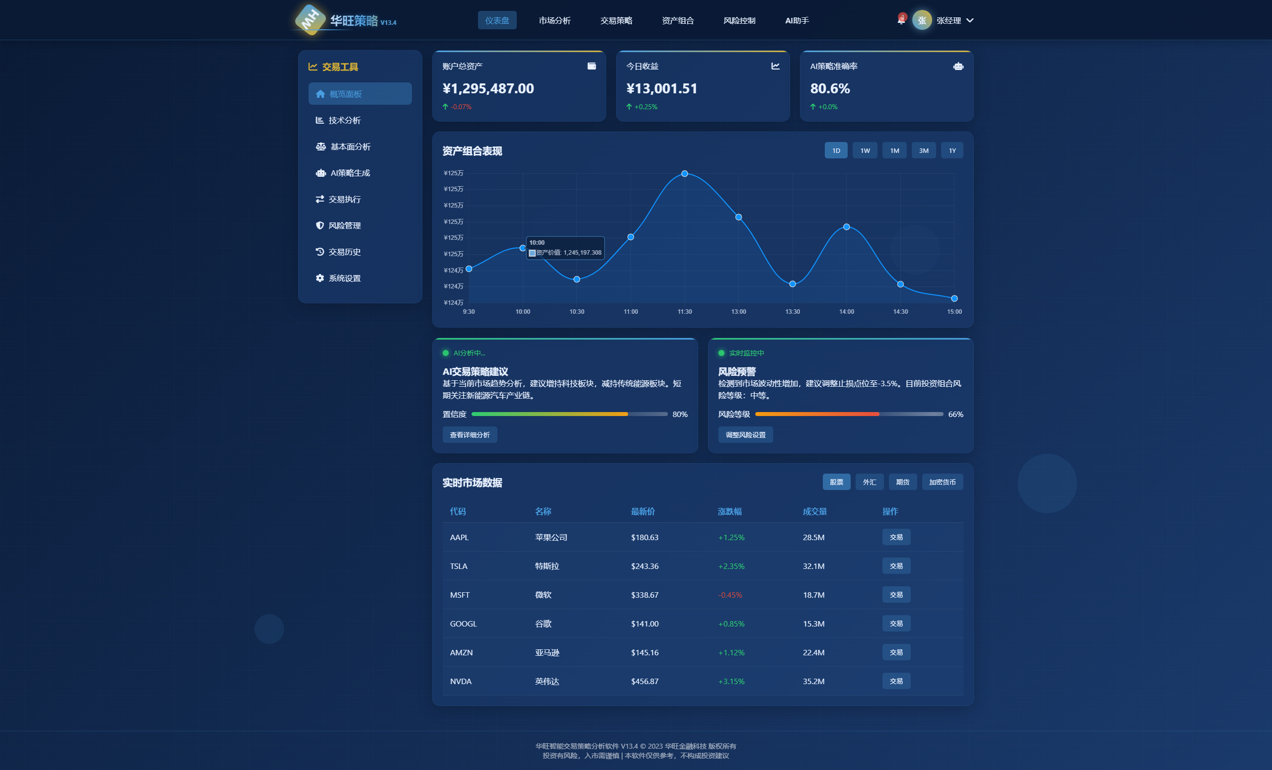
Task: Open 交易历史 in the sidebar
Action: 344,252
